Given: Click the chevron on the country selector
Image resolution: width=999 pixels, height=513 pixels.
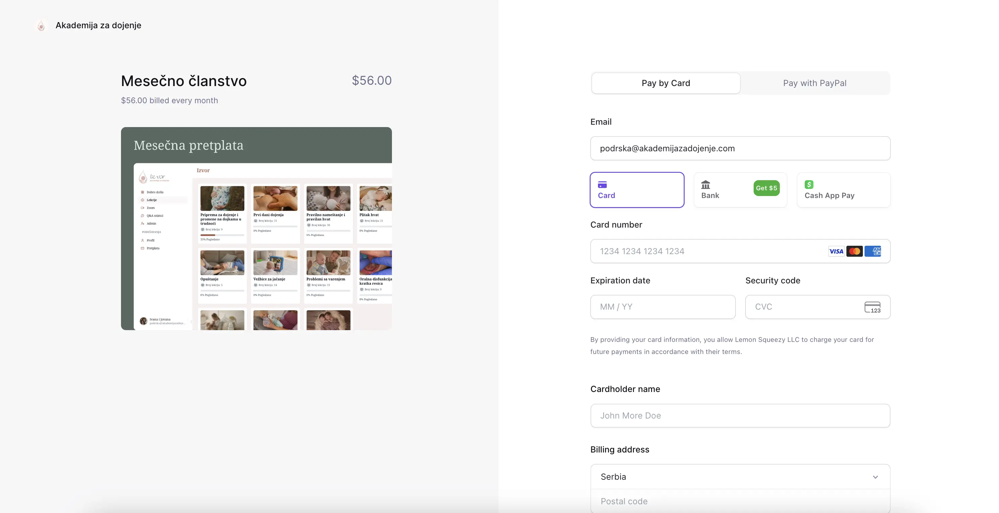Looking at the screenshot, I should pos(875,477).
